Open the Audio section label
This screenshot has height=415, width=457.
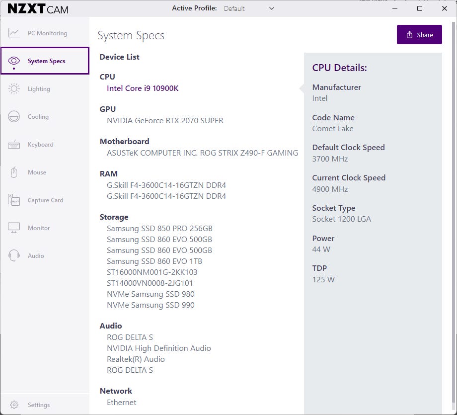pyautogui.click(x=36, y=256)
